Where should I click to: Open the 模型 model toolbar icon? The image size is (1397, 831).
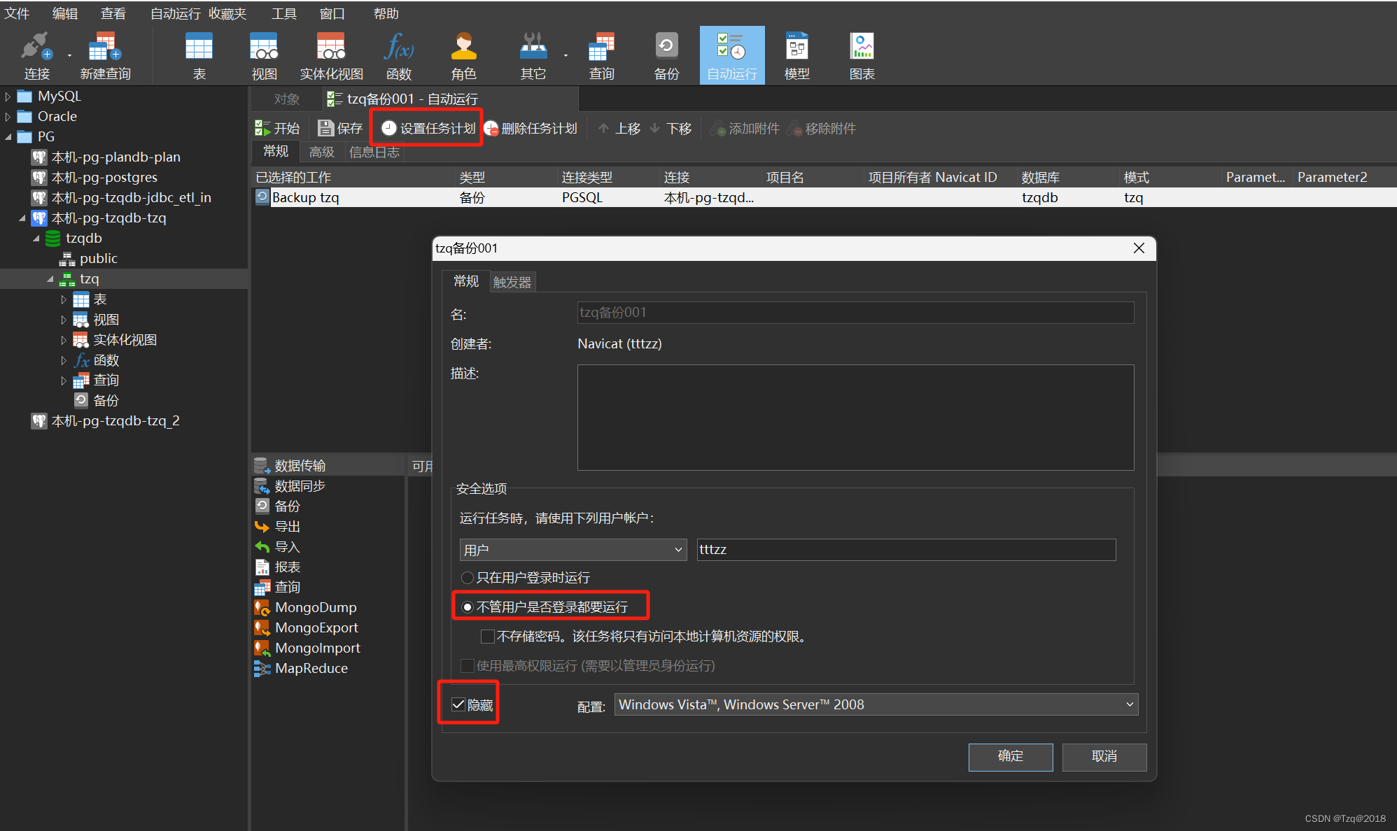[796, 56]
